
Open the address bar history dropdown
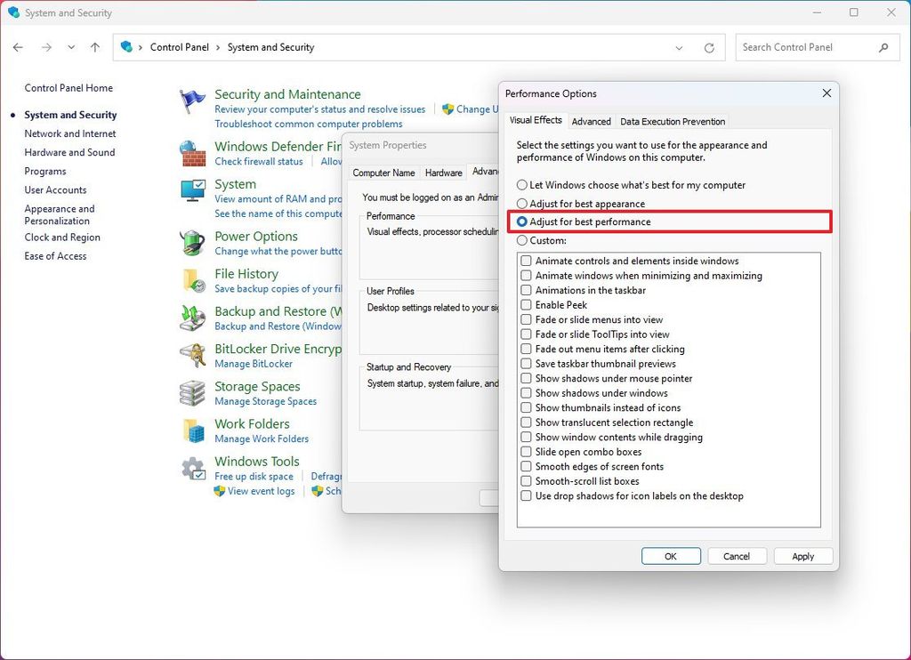[680, 47]
